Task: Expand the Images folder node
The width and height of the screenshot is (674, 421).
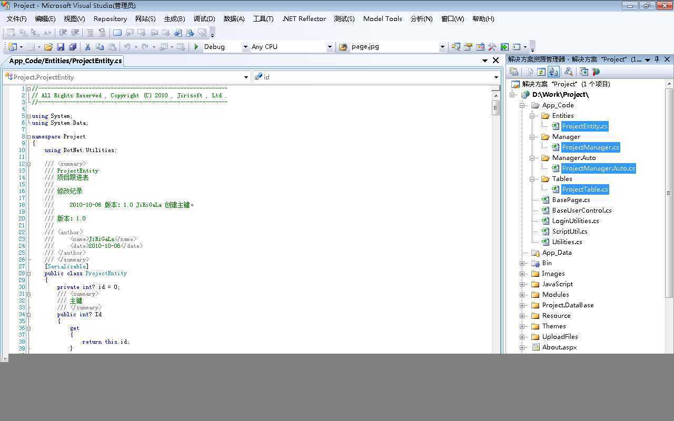Action: tap(522, 274)
